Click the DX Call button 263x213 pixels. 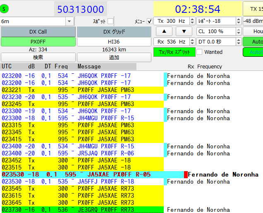(x=38, y=31)
